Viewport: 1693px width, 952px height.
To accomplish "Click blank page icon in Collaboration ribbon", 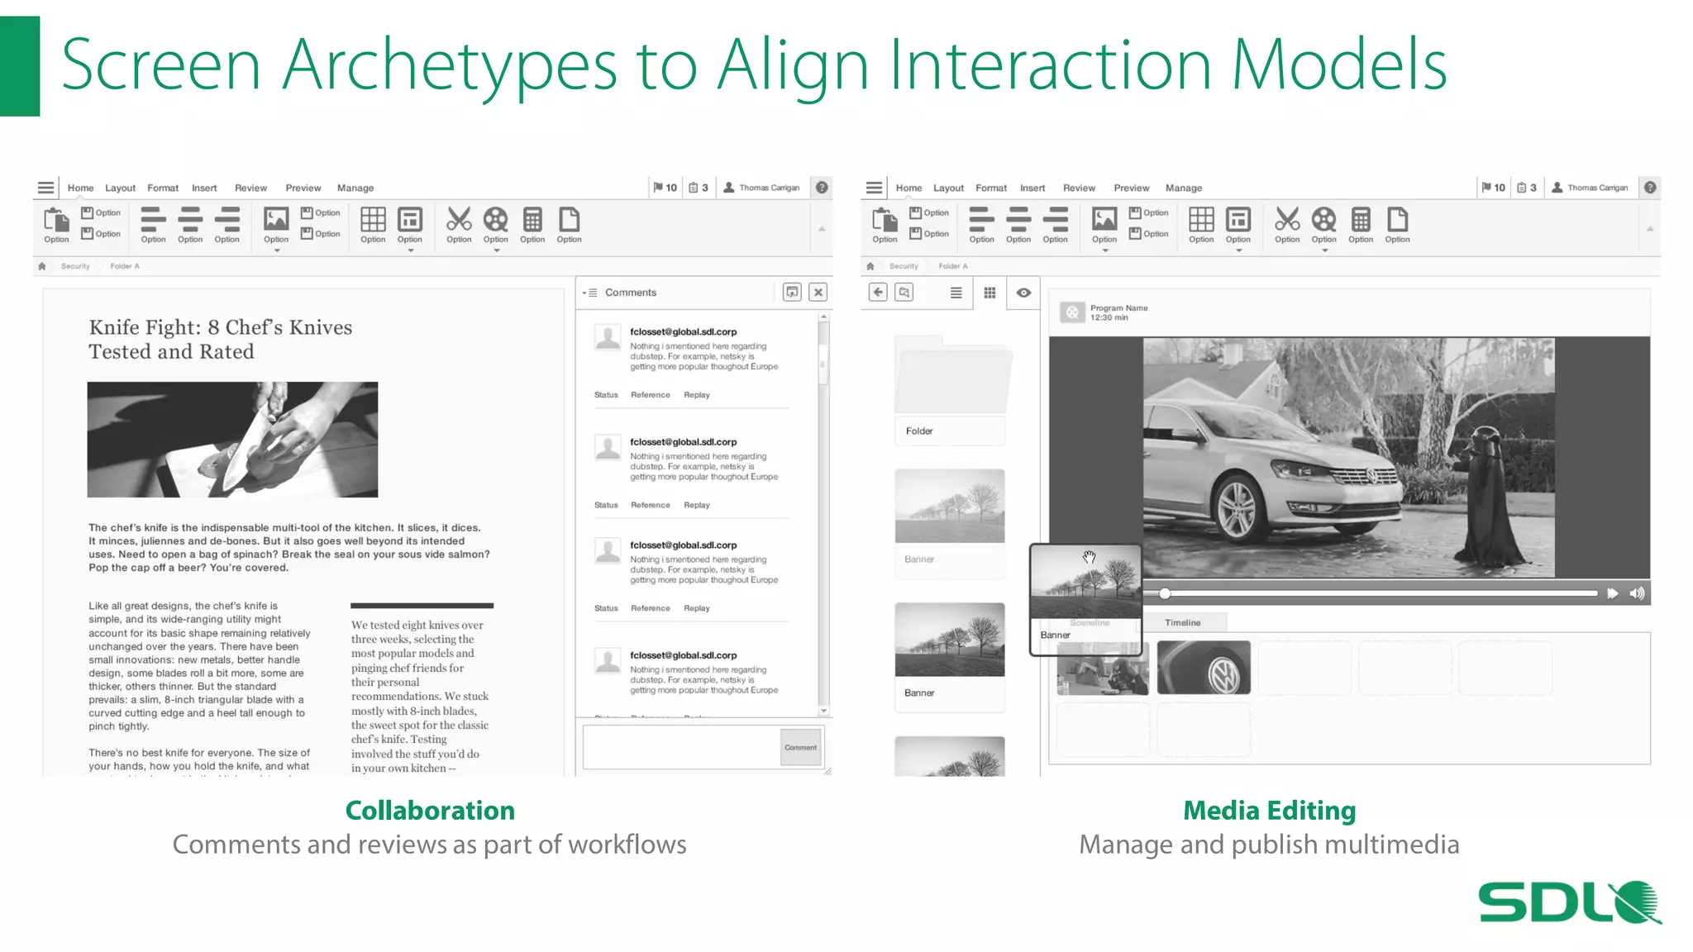I will [570, 219].
